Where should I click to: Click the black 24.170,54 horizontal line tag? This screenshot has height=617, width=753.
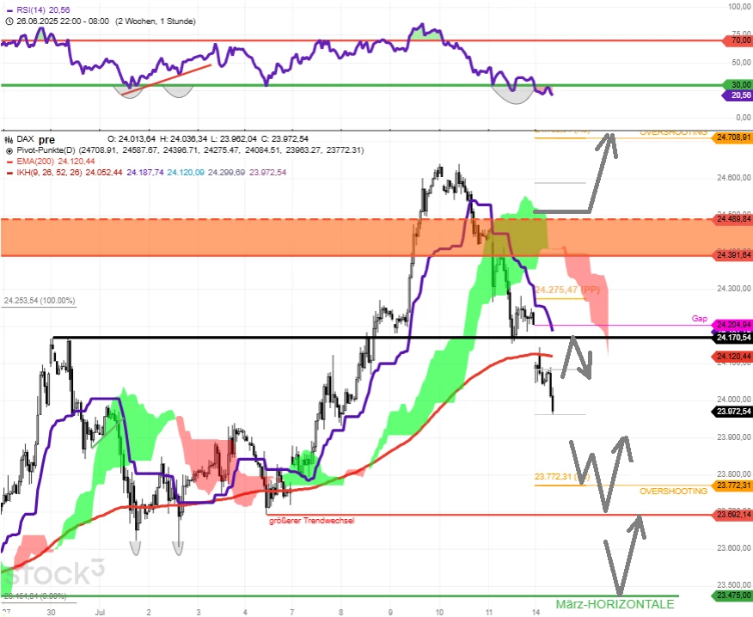[x=733, y=338]
